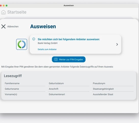Click the info circle icon
The height and width of the screenshot is (123, 139).
[34, 39]
